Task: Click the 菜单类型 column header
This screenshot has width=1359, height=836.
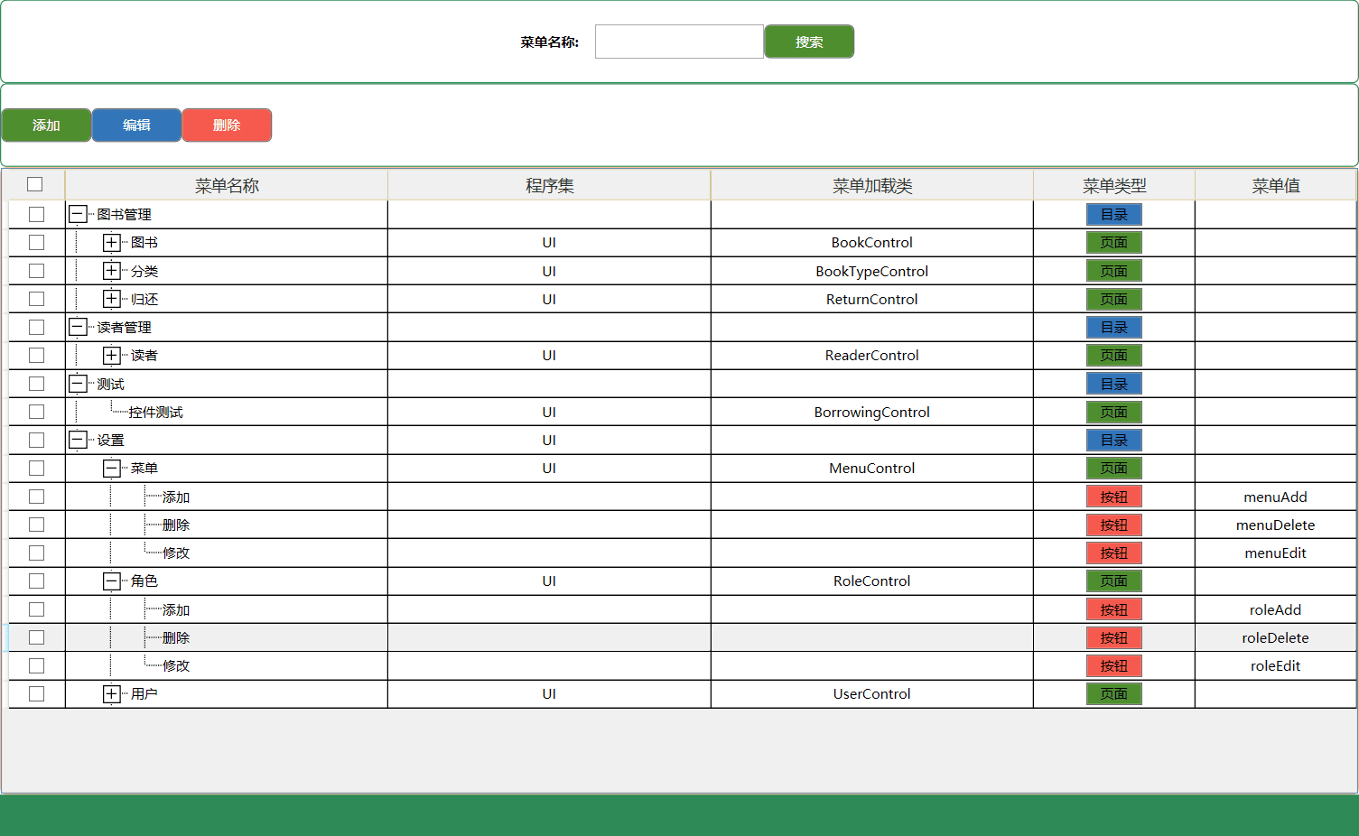Action: [x=1113, y=186]
